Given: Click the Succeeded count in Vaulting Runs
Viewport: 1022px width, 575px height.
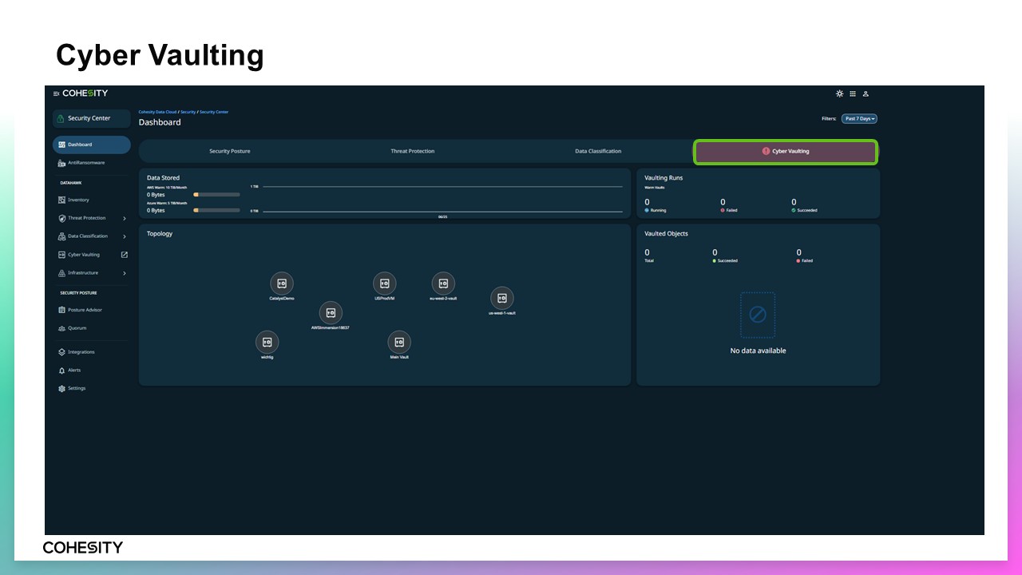Looking at the screenshot, I should click(794, 203).
